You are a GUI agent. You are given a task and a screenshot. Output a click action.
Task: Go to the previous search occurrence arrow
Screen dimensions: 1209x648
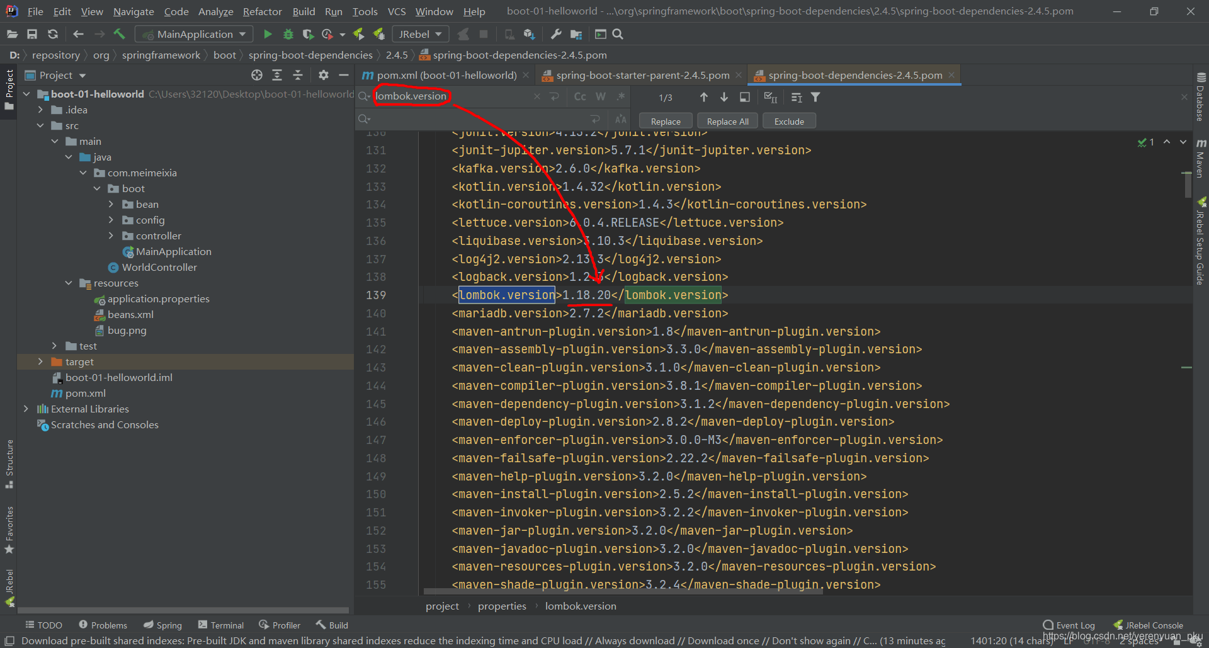(704, 97)
